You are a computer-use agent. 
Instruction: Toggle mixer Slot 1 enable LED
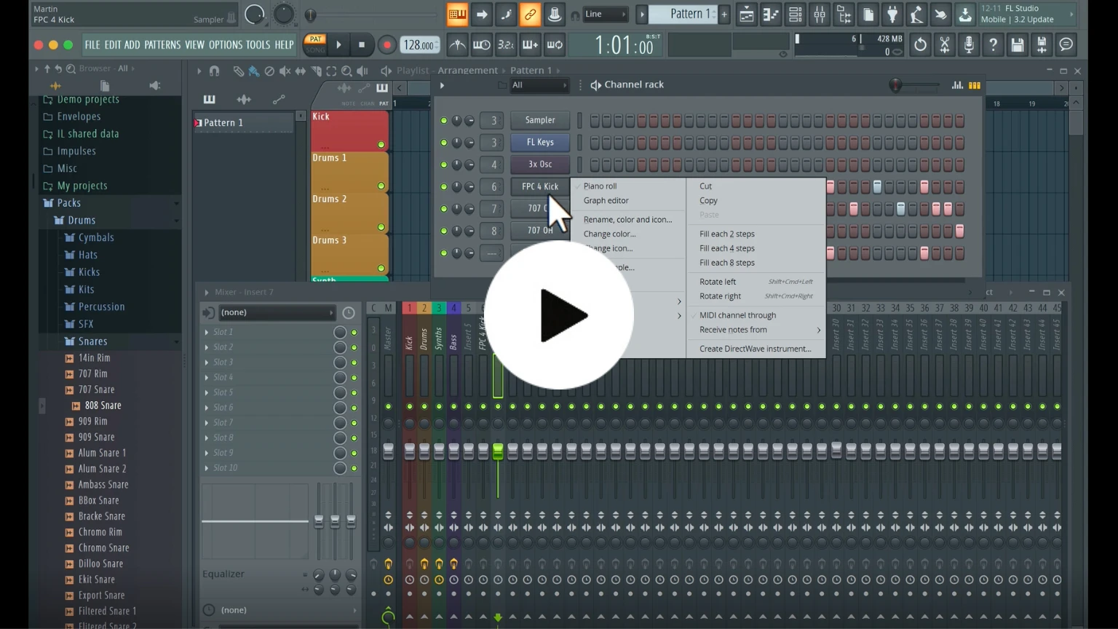354,332
